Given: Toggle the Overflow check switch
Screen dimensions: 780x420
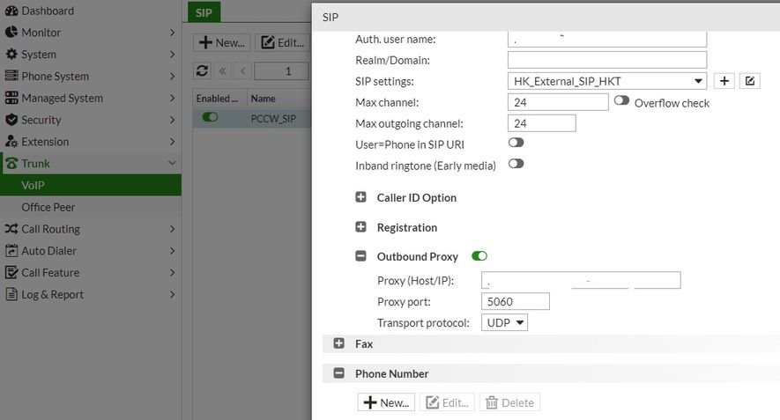Looking at the screenshot, I should [x=621, y=101].
